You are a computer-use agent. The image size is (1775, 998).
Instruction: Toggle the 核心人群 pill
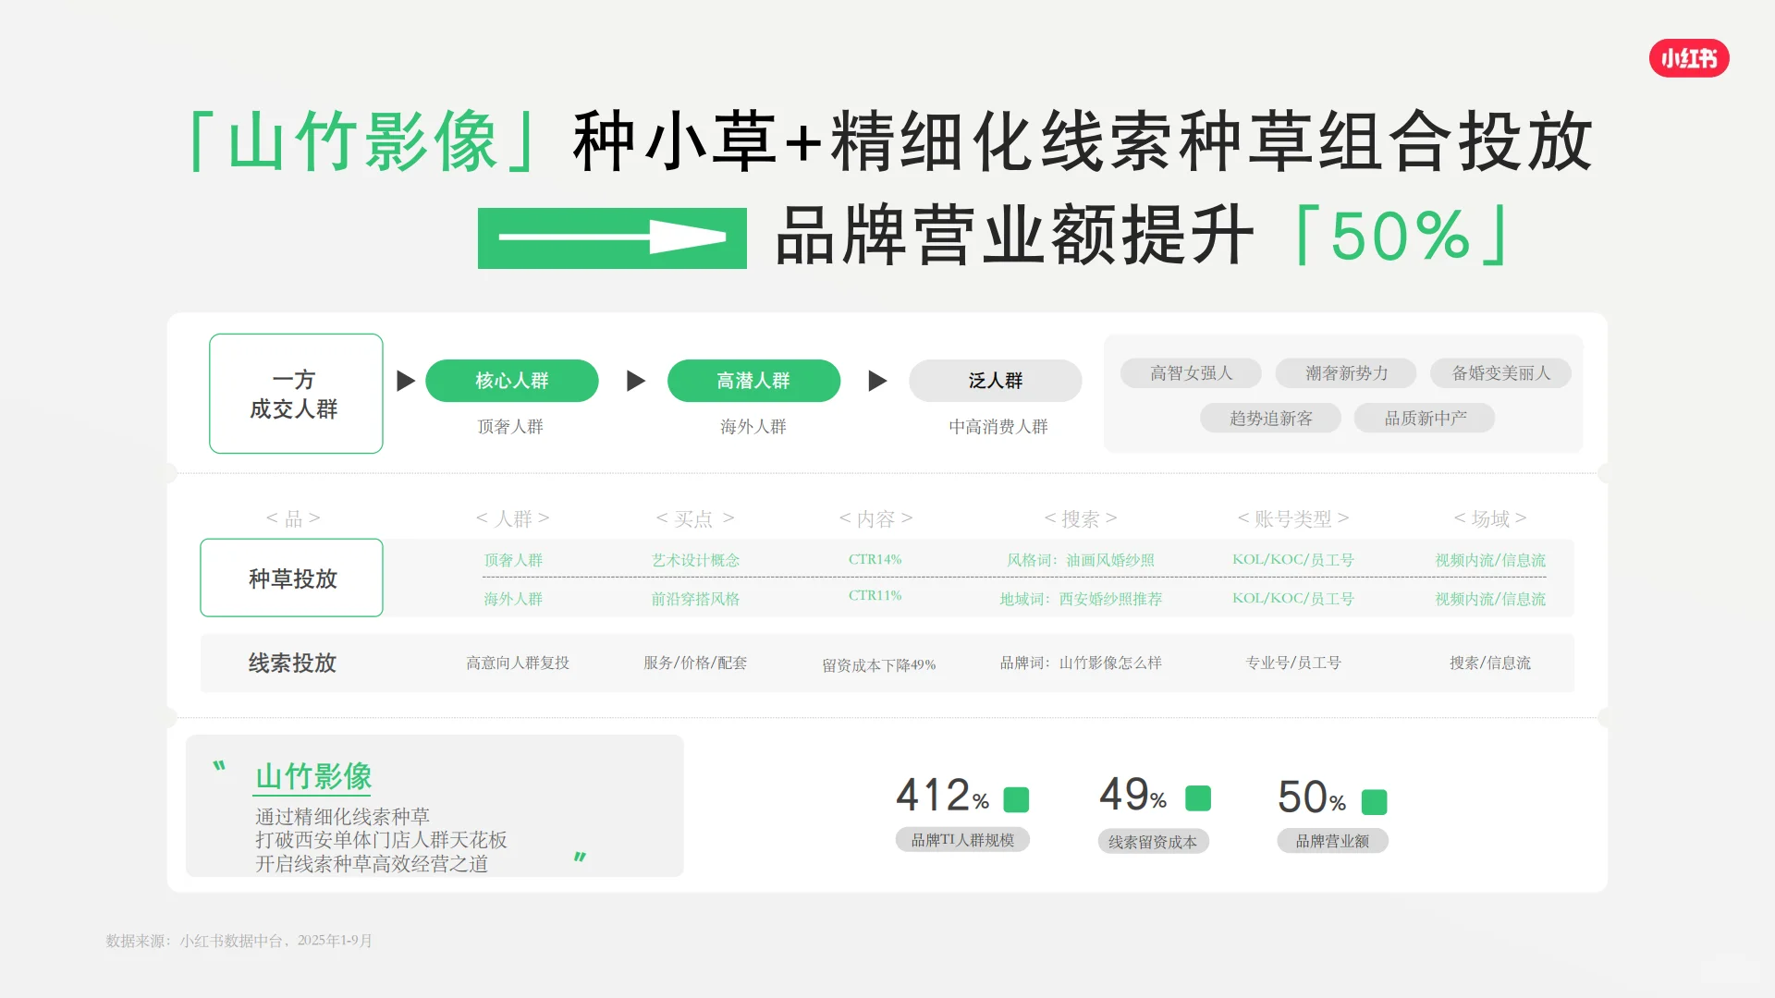[x=512, y=380]
